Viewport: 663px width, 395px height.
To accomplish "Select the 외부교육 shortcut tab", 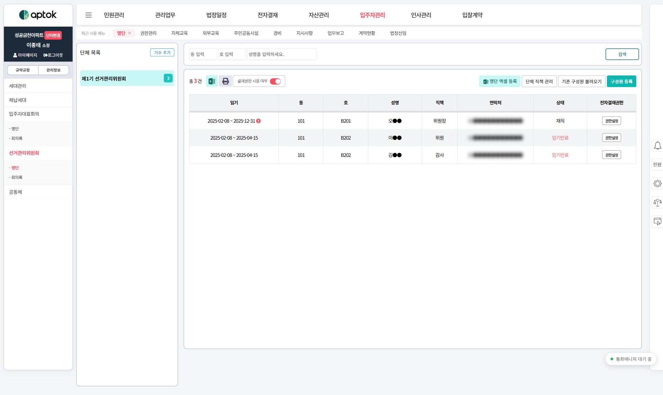I will [211, 33].
